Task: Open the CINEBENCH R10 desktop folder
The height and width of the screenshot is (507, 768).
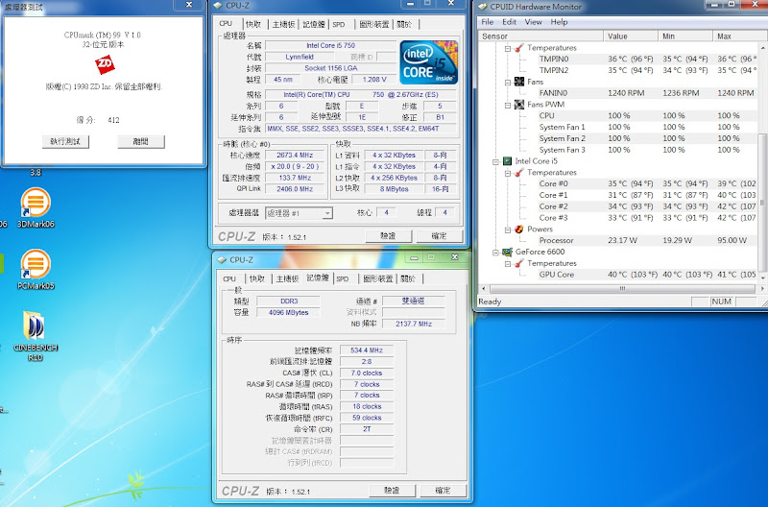Action: tap(36, 336)
